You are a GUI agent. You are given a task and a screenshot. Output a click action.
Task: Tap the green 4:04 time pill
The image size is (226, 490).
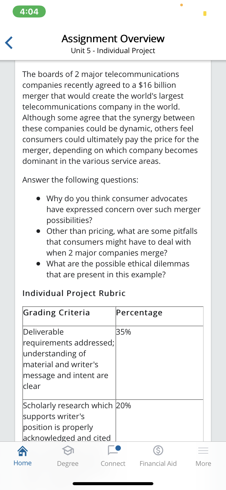pyautogui.click(x=29, y=12)
